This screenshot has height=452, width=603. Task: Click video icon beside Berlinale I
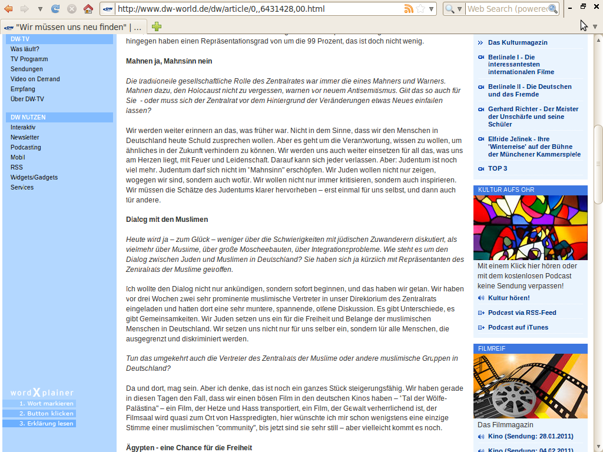tap(481, 57)
